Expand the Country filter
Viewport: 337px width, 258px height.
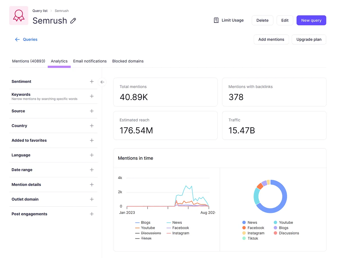[x=92, y=126]
